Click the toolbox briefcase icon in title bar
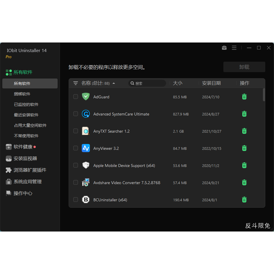 [224, 48]
